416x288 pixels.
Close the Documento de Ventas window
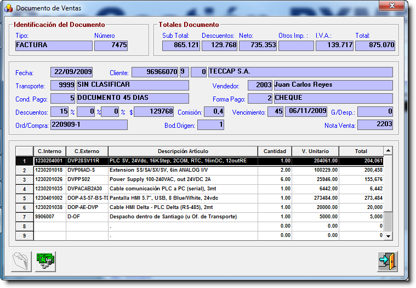[391, 5]
